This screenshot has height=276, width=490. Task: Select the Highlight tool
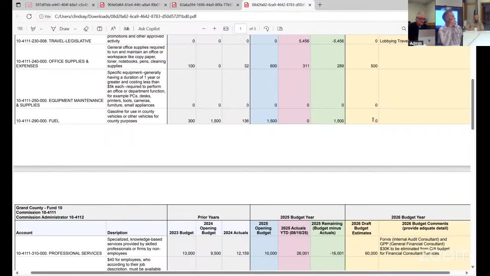click(x=33, y=29)
